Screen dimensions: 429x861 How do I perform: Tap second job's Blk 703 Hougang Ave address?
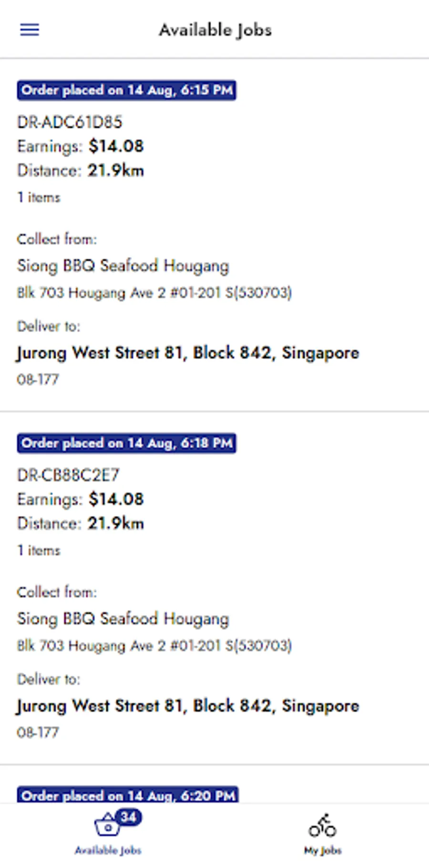tap(154, 646)
